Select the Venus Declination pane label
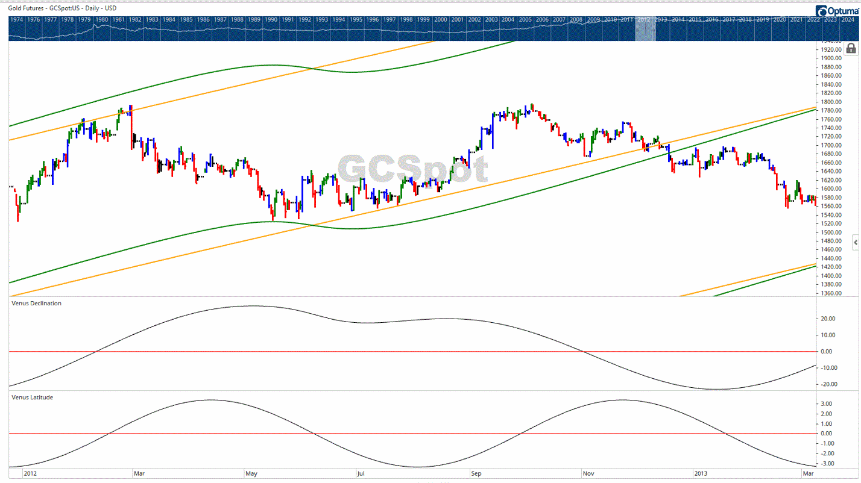 tap(36, 304)
